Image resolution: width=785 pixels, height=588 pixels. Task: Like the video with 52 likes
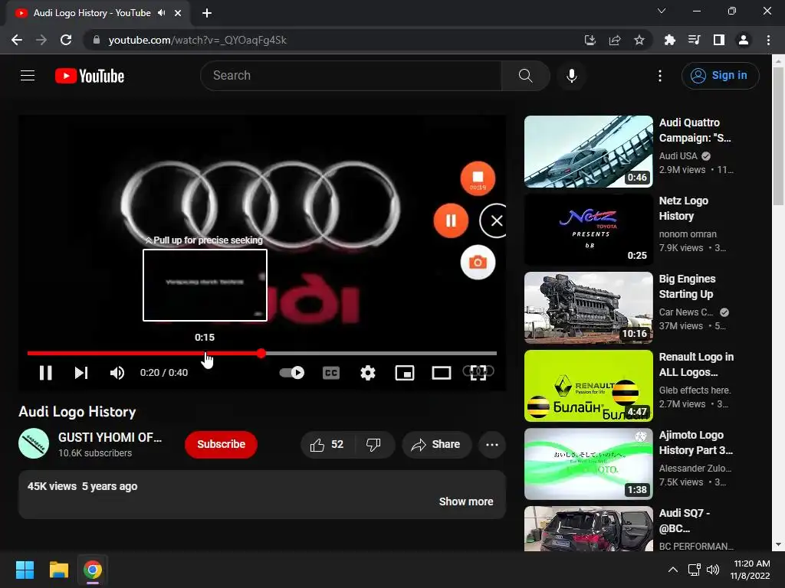pos(327,445)
